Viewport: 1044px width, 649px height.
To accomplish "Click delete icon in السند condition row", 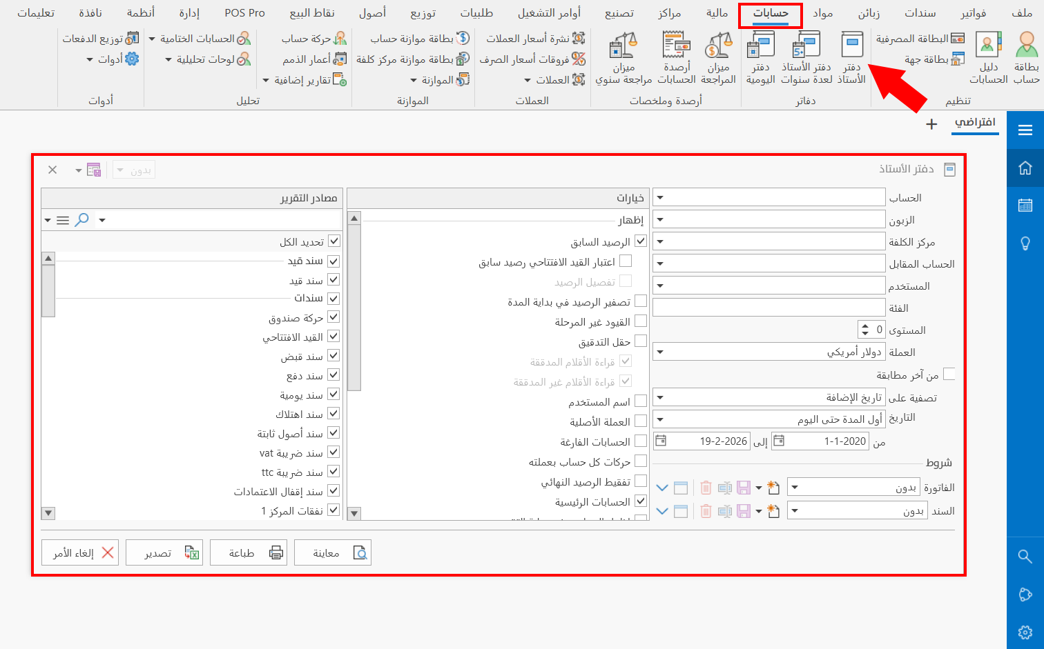I will coord(706,511).
